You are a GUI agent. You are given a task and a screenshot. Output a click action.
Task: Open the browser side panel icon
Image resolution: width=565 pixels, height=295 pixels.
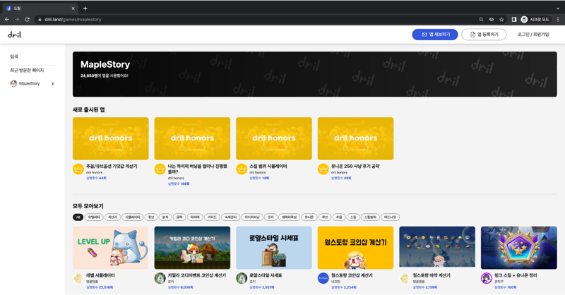click(x=514, y=20)
